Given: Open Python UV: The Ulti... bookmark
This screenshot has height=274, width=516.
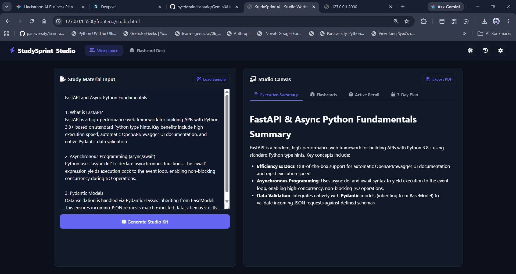Looking at the screenshot, I should tap(94, 34).
